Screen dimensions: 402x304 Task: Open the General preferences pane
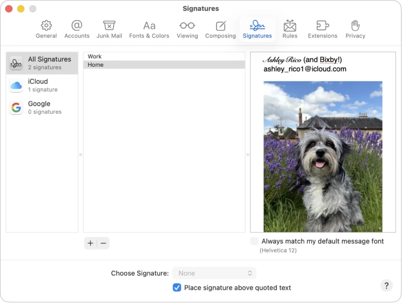click(46, 29)
